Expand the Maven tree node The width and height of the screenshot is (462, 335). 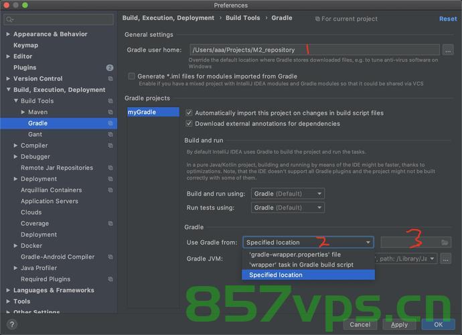pyautogui.click(x=23, y=112)
